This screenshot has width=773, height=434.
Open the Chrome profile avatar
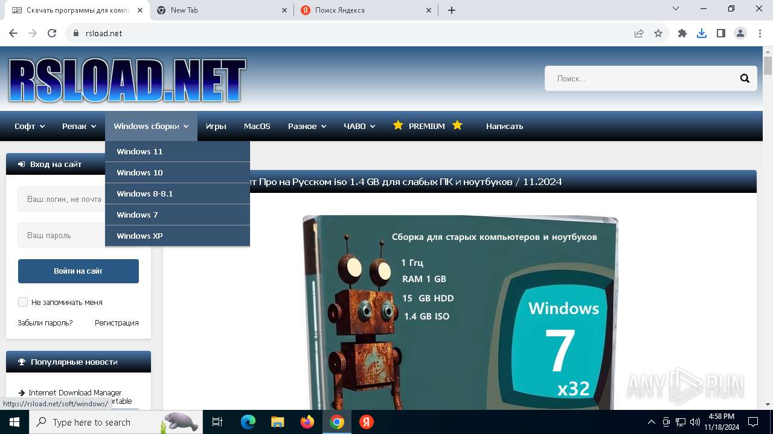(740, 33)
